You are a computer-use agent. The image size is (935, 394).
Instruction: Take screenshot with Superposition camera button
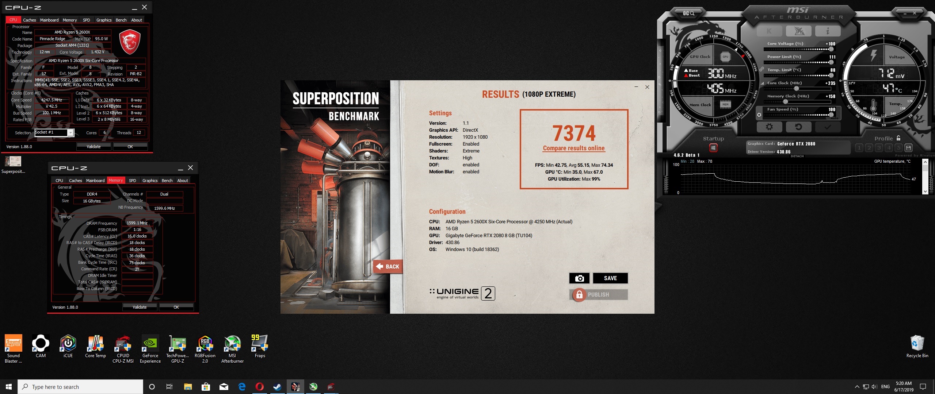point(579,278)
